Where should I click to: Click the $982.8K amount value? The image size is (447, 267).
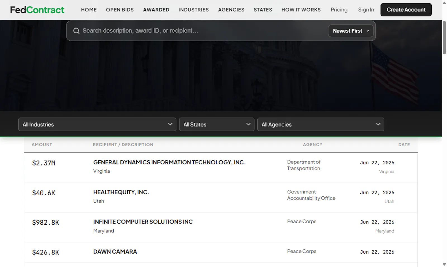(46, 223)
